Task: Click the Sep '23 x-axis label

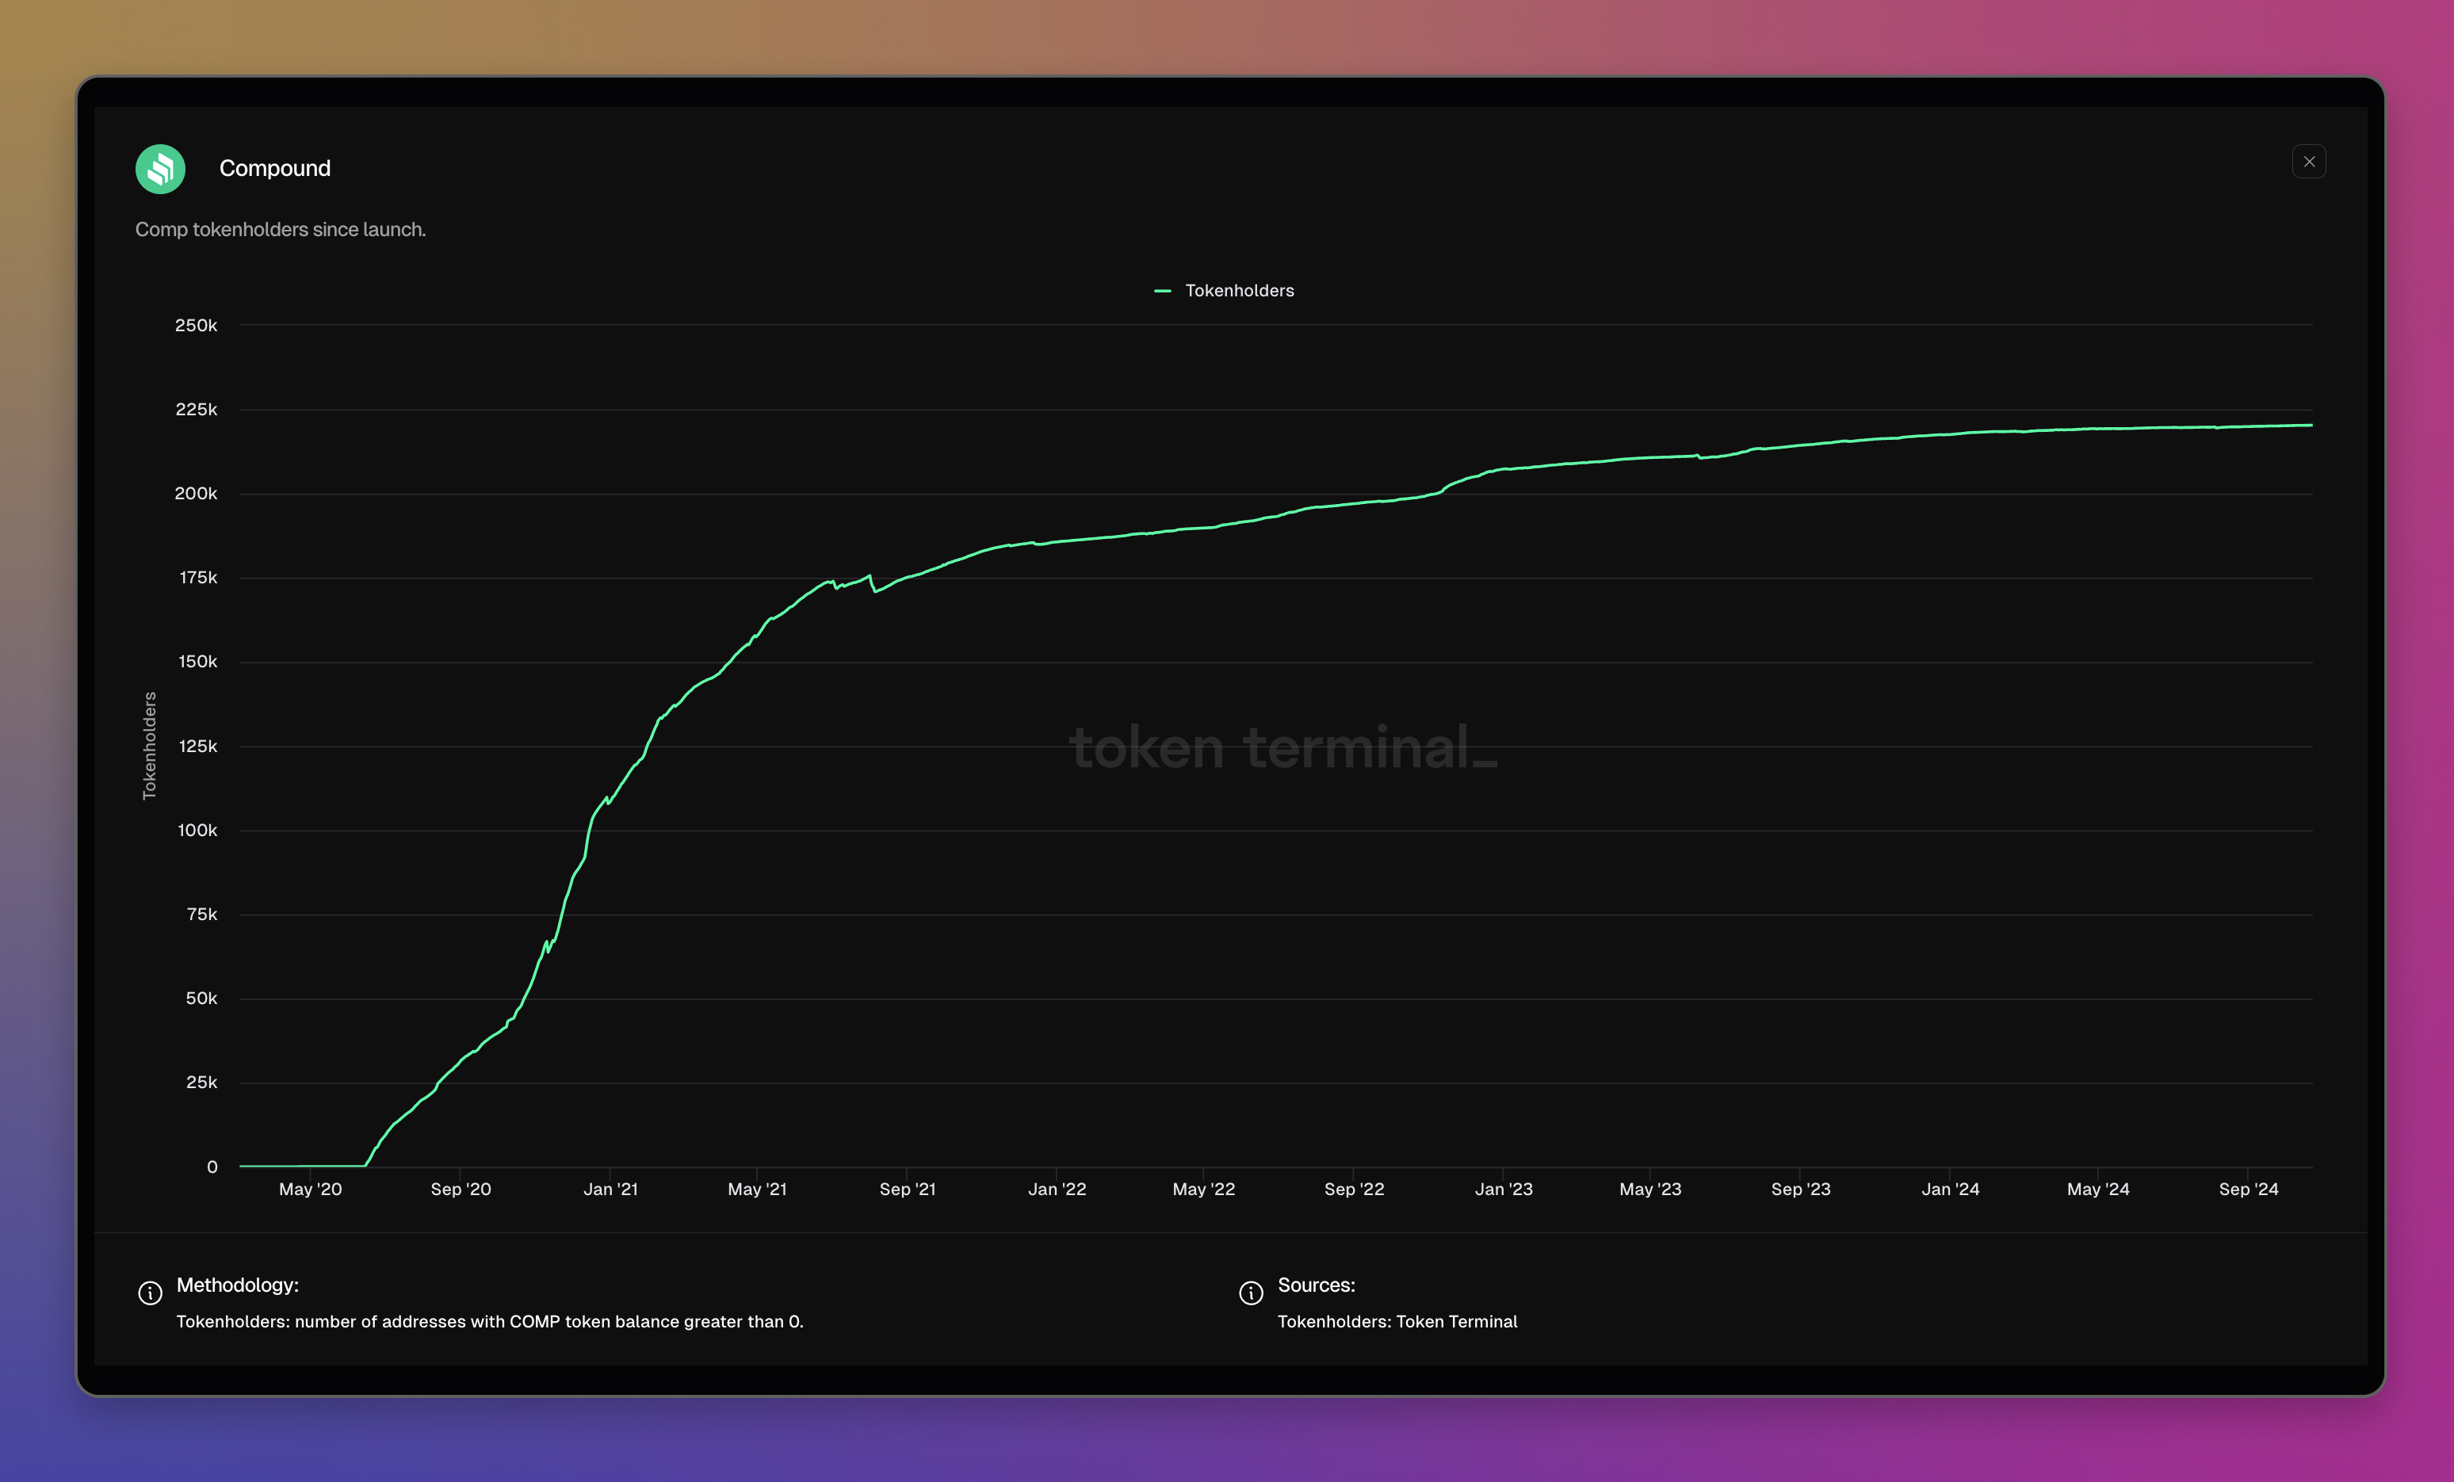Action: (1801, 1190)
